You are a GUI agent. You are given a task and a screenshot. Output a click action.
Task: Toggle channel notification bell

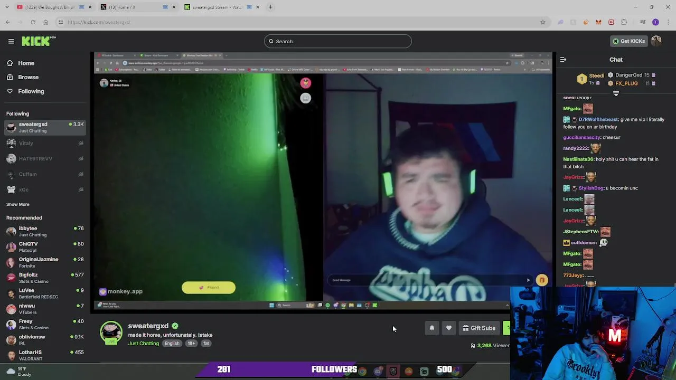pos(431,328)
